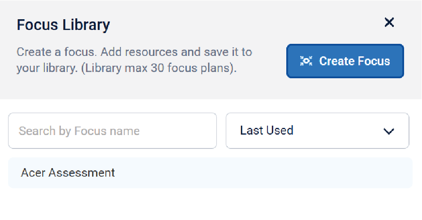Image resolution: width=422 pixels, height=220 pixels.
Task: Expand sort options using the down arrow
Action: pyautogui.click(x=388, y=131)
